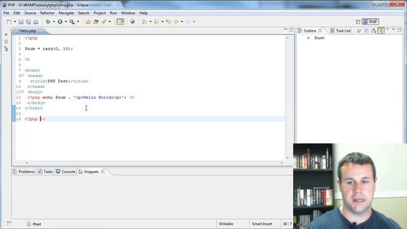Screen dimensions: 407x229
Task: Click the Last Edit Location icon
Action: tap(169, 22)
